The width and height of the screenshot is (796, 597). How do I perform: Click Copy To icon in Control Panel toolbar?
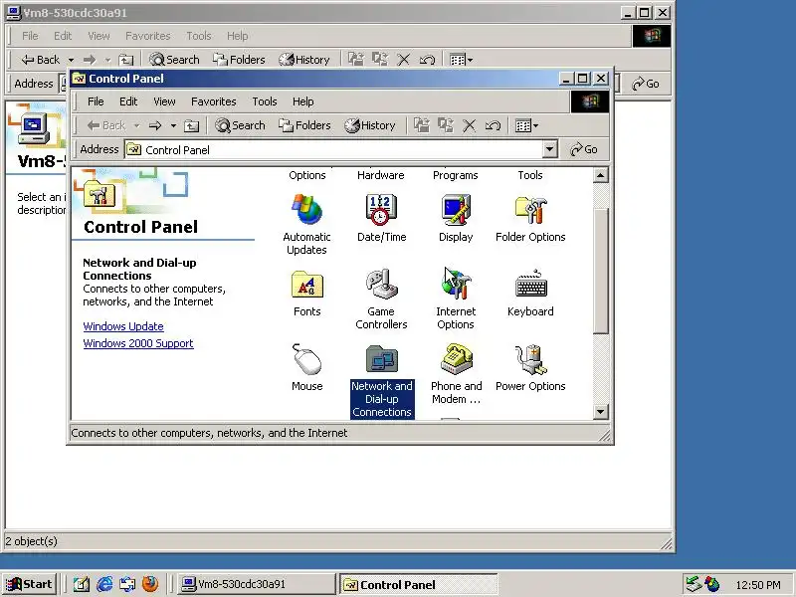tap(445, 125)
